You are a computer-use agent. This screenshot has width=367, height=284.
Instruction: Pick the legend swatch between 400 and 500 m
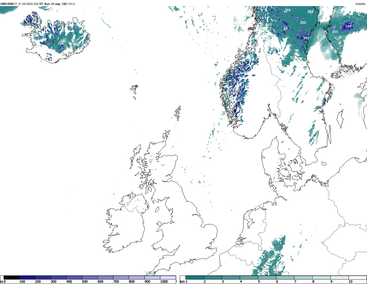pyautogui.click(x=74, y=278)
